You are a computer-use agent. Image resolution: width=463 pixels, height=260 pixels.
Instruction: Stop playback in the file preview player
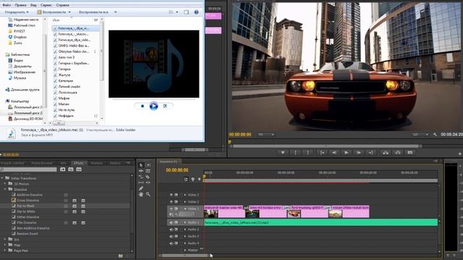[x=143, y=106]
